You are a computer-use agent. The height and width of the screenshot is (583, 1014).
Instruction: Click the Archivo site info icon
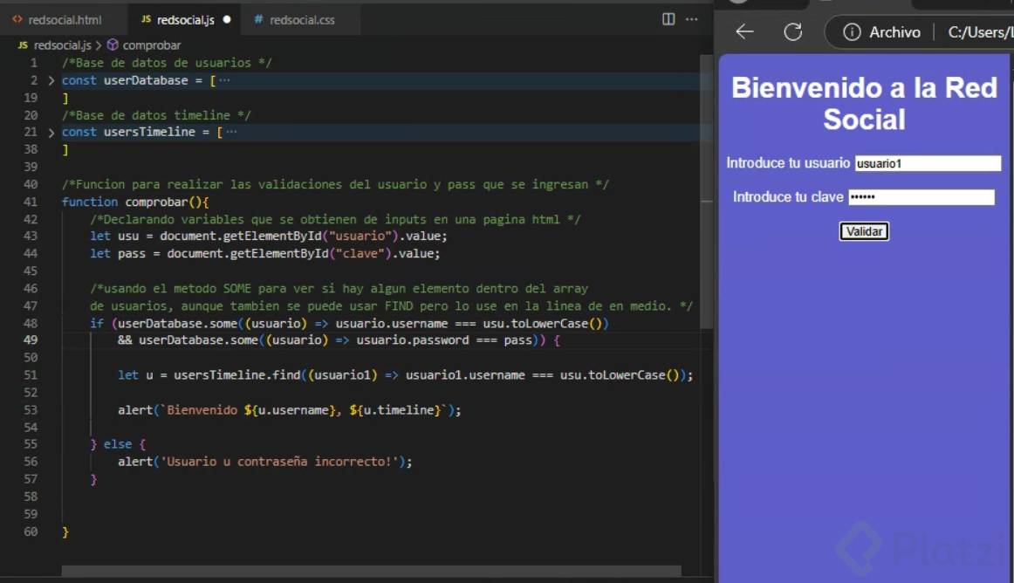tap(852, 31)
